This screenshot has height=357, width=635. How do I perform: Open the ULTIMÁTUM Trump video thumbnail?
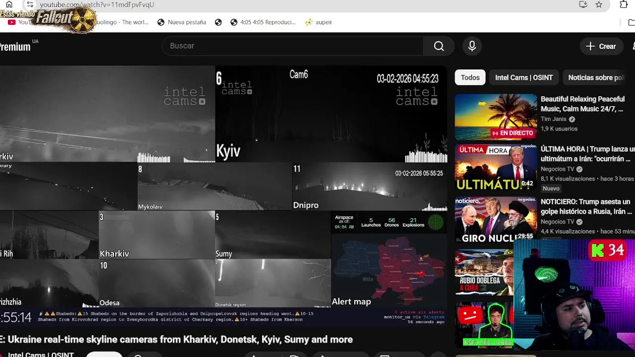496,167
